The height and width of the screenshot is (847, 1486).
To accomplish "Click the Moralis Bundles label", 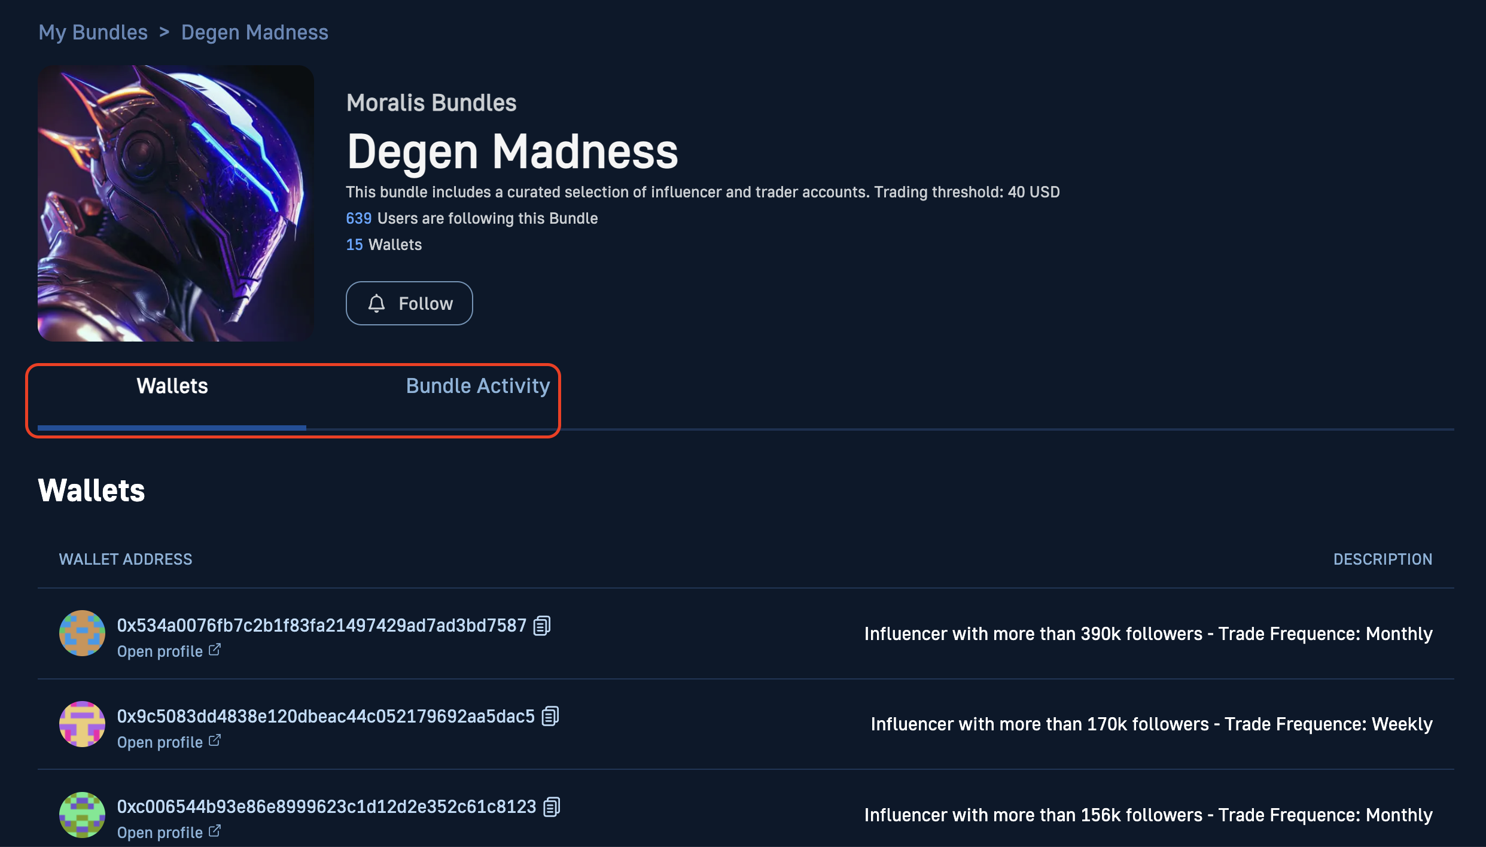I will (431, 103).
